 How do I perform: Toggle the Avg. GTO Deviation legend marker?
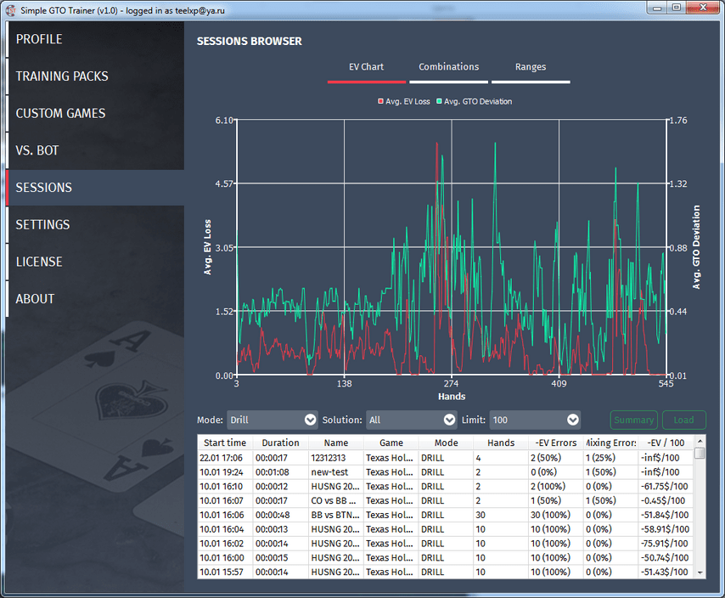click(x=439, y=101)
